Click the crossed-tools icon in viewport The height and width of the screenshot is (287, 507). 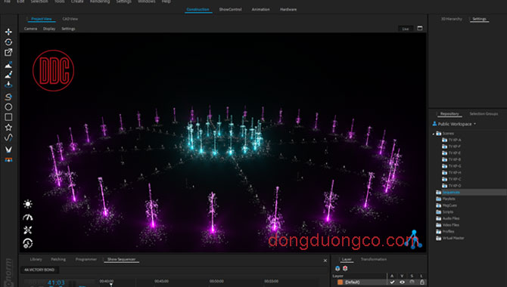click(28, 230)
